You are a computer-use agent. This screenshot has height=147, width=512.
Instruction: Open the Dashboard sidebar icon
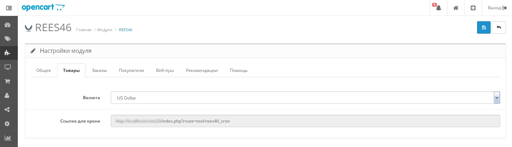pos(7,25)
